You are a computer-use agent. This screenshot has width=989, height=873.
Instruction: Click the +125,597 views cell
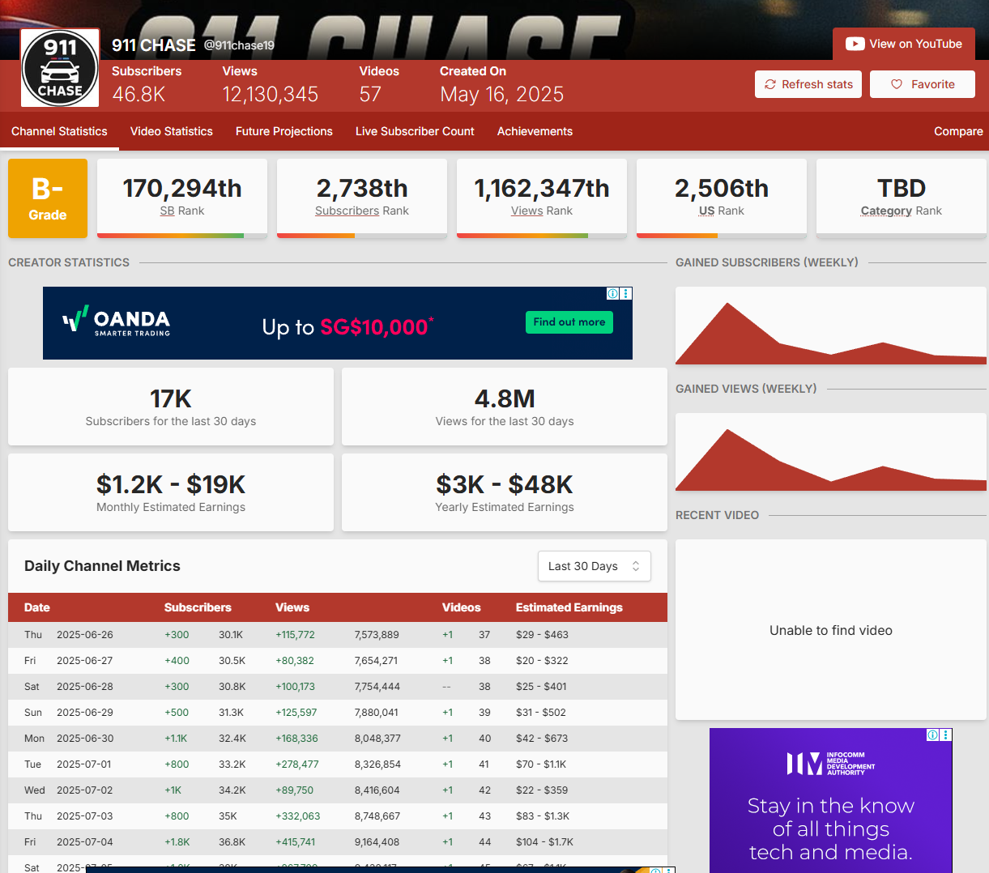pyautogui.click(x=296, y=713)
